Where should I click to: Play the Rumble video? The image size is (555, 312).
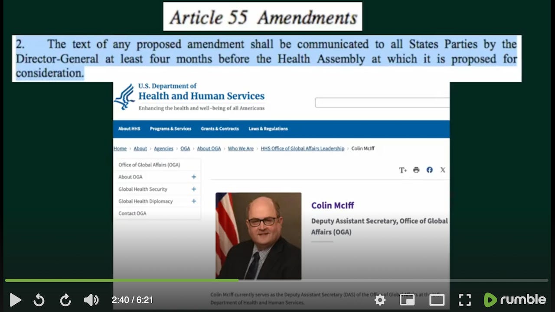click(15, 299)
